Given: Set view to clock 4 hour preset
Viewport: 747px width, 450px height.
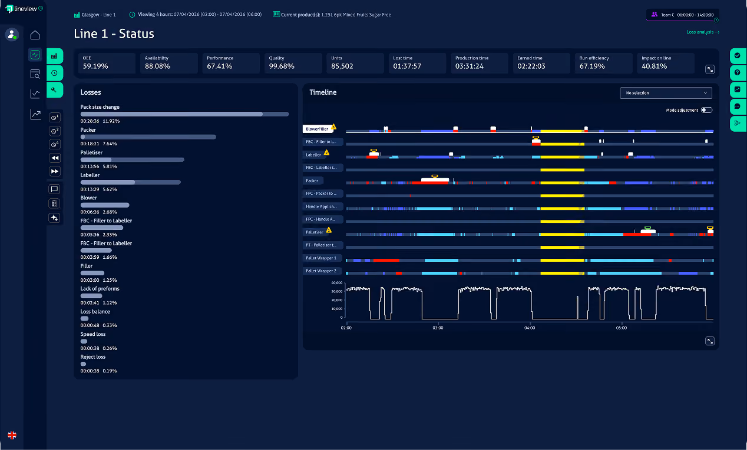Looking at the screenshot, I should pos(55,144).
